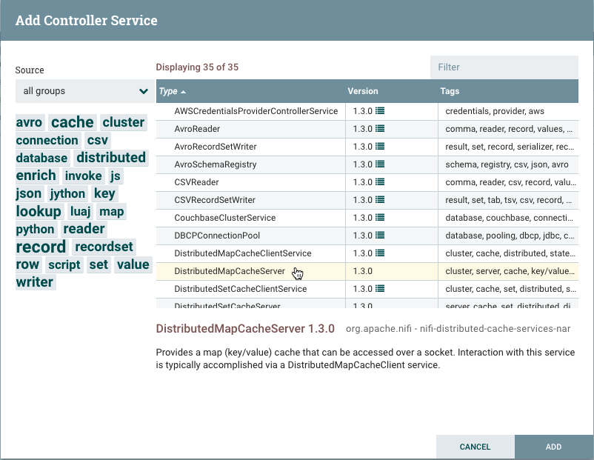
Task: Filter by the 'luaj' tag
Action: coord(80,211)
